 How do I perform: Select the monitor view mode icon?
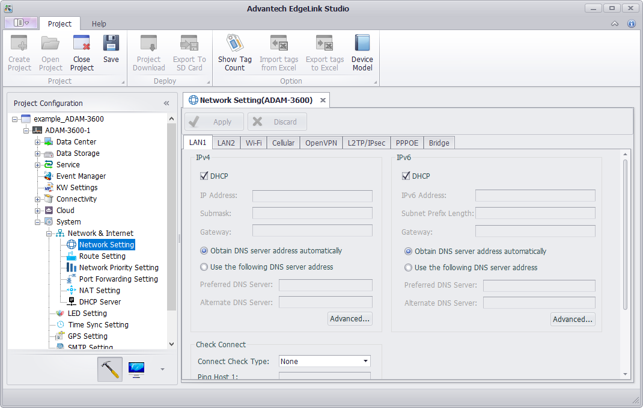(136, 369)
